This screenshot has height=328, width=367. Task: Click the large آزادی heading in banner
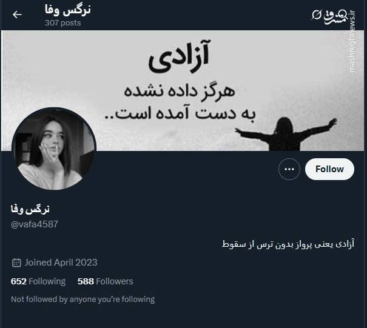178,56
